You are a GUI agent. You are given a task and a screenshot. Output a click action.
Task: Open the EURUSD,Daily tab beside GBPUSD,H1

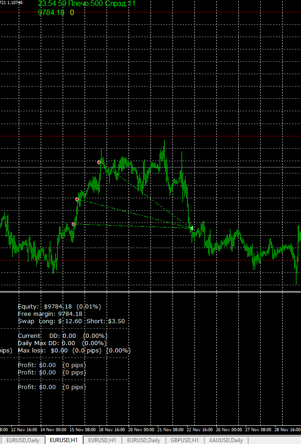[144, 440]
